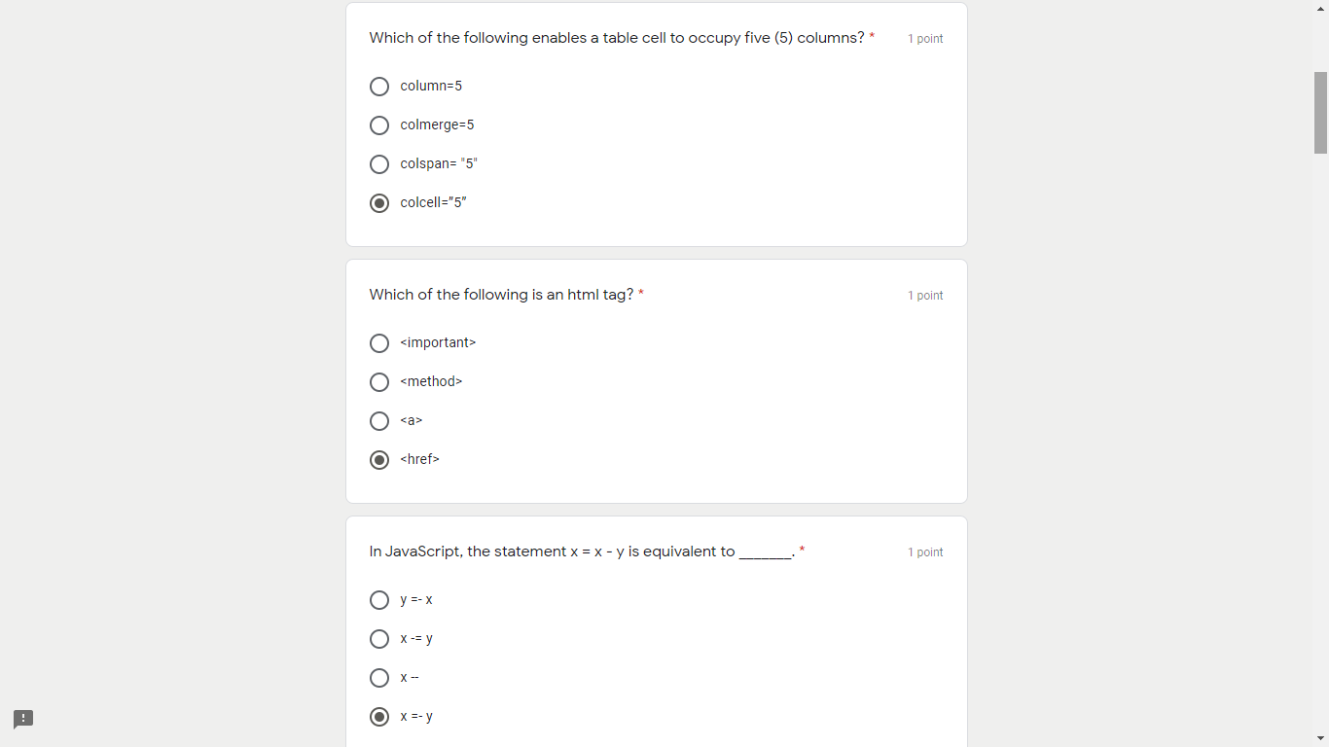Select the x =- y radio button
Screen dimensions: 1329x747
(379, 716)
